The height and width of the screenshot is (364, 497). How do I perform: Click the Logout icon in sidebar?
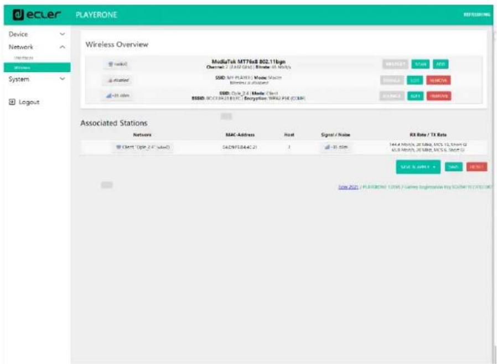point(12,102)
